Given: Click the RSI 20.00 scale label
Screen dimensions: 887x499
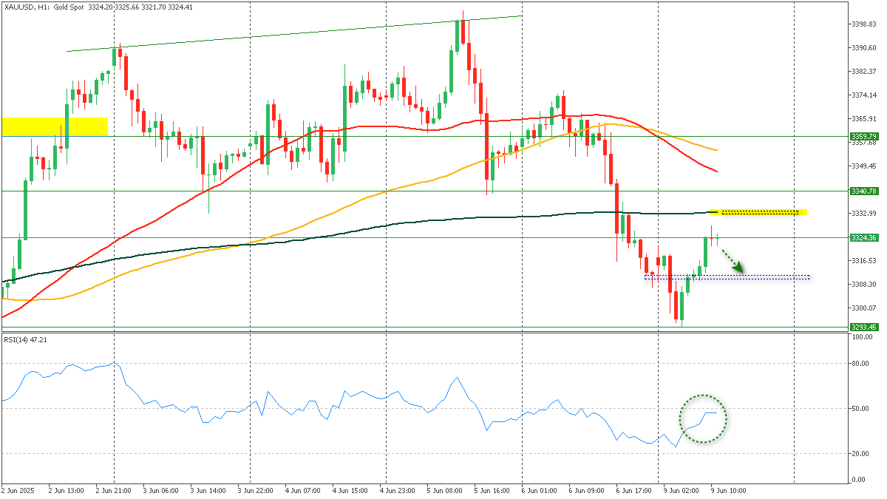Looking at the screenshot, I should [861, 453].
